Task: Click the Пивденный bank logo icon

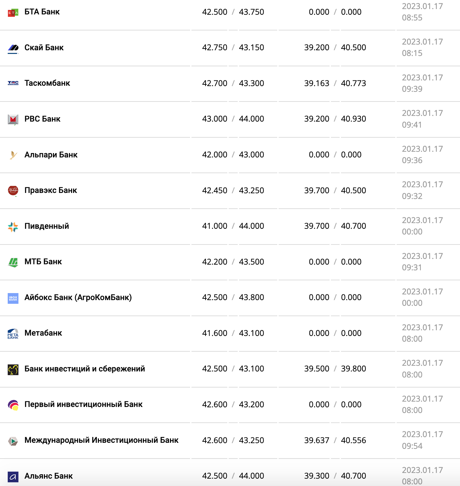Action: tap(13, 226)
